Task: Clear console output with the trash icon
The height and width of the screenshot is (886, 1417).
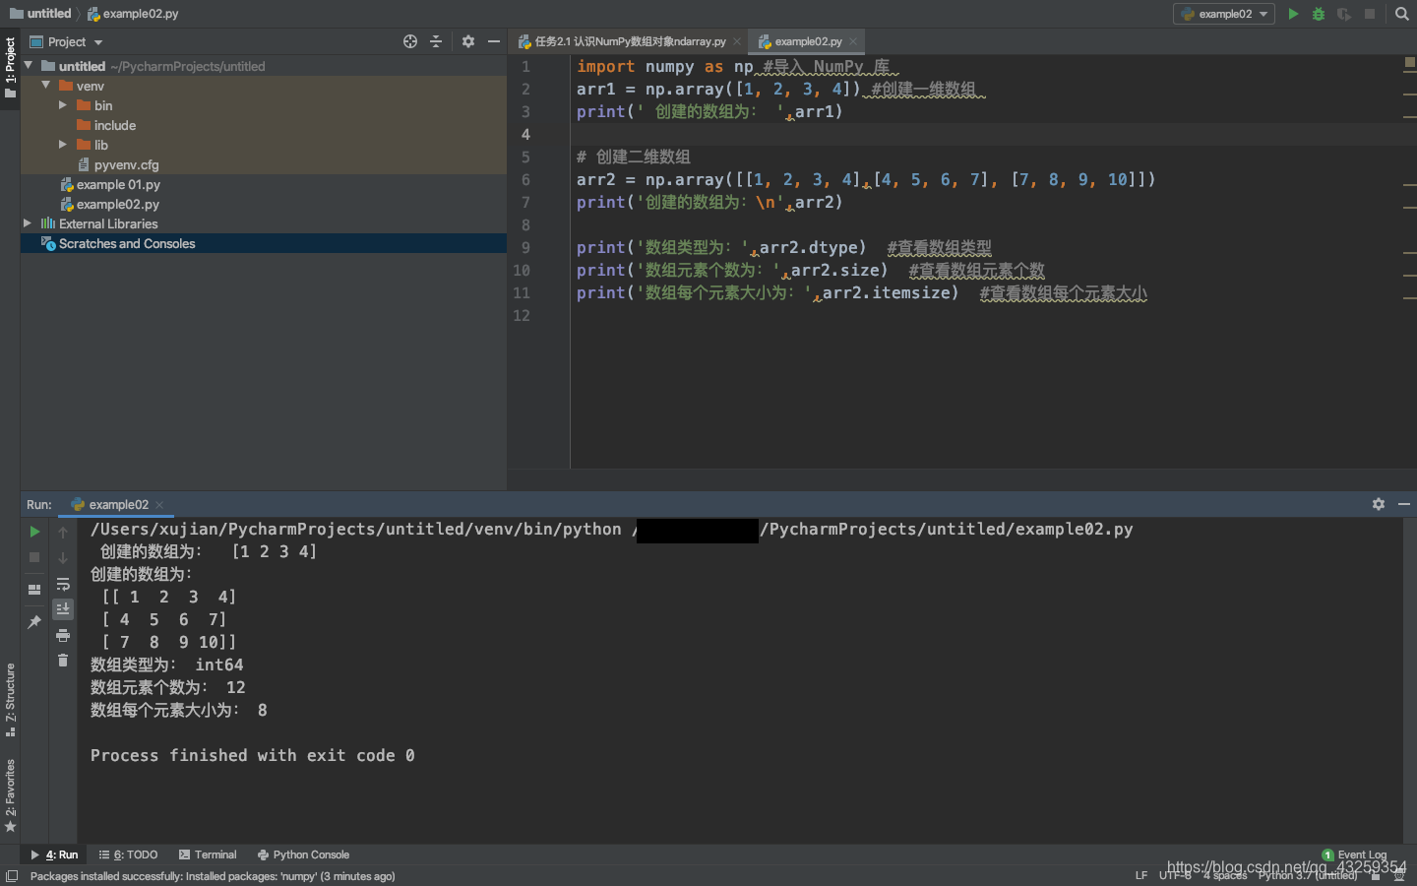Action: pyautogui.click(x=63, y=660)
